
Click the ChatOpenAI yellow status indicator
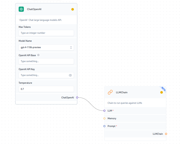pyautogui.click(x=72, y=9)
